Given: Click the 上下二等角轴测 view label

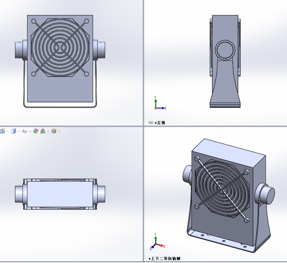Looking at the screenshot, I should click(166, 259).
